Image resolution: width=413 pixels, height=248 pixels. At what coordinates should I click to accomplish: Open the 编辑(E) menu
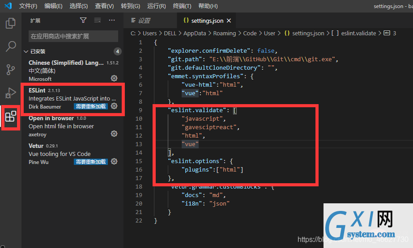[x=53, y=6]
